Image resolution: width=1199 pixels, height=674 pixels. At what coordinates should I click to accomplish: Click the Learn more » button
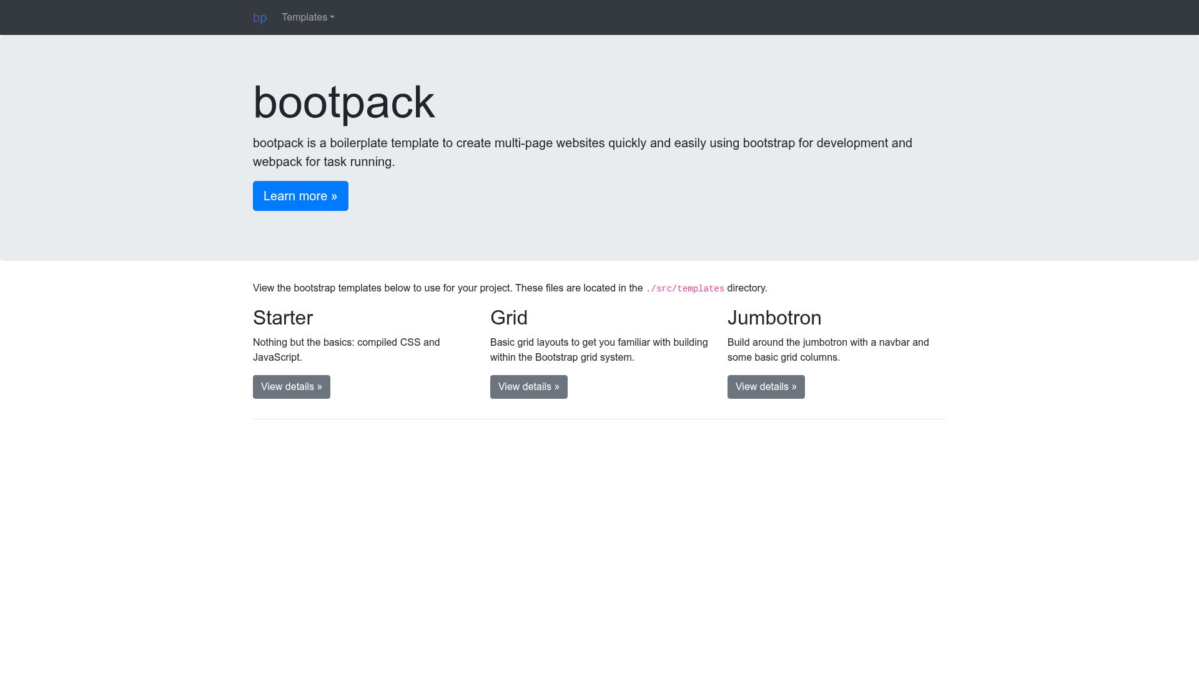tap(300, 196)
